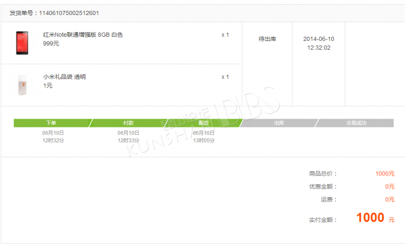
Task: Click the 1元 gift bag price
Action: point(48,85)
